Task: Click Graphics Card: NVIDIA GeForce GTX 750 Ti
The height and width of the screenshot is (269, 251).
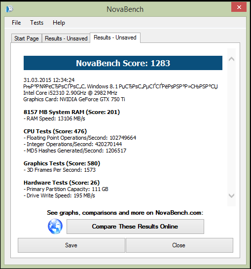Action: [x=74, y=99]
